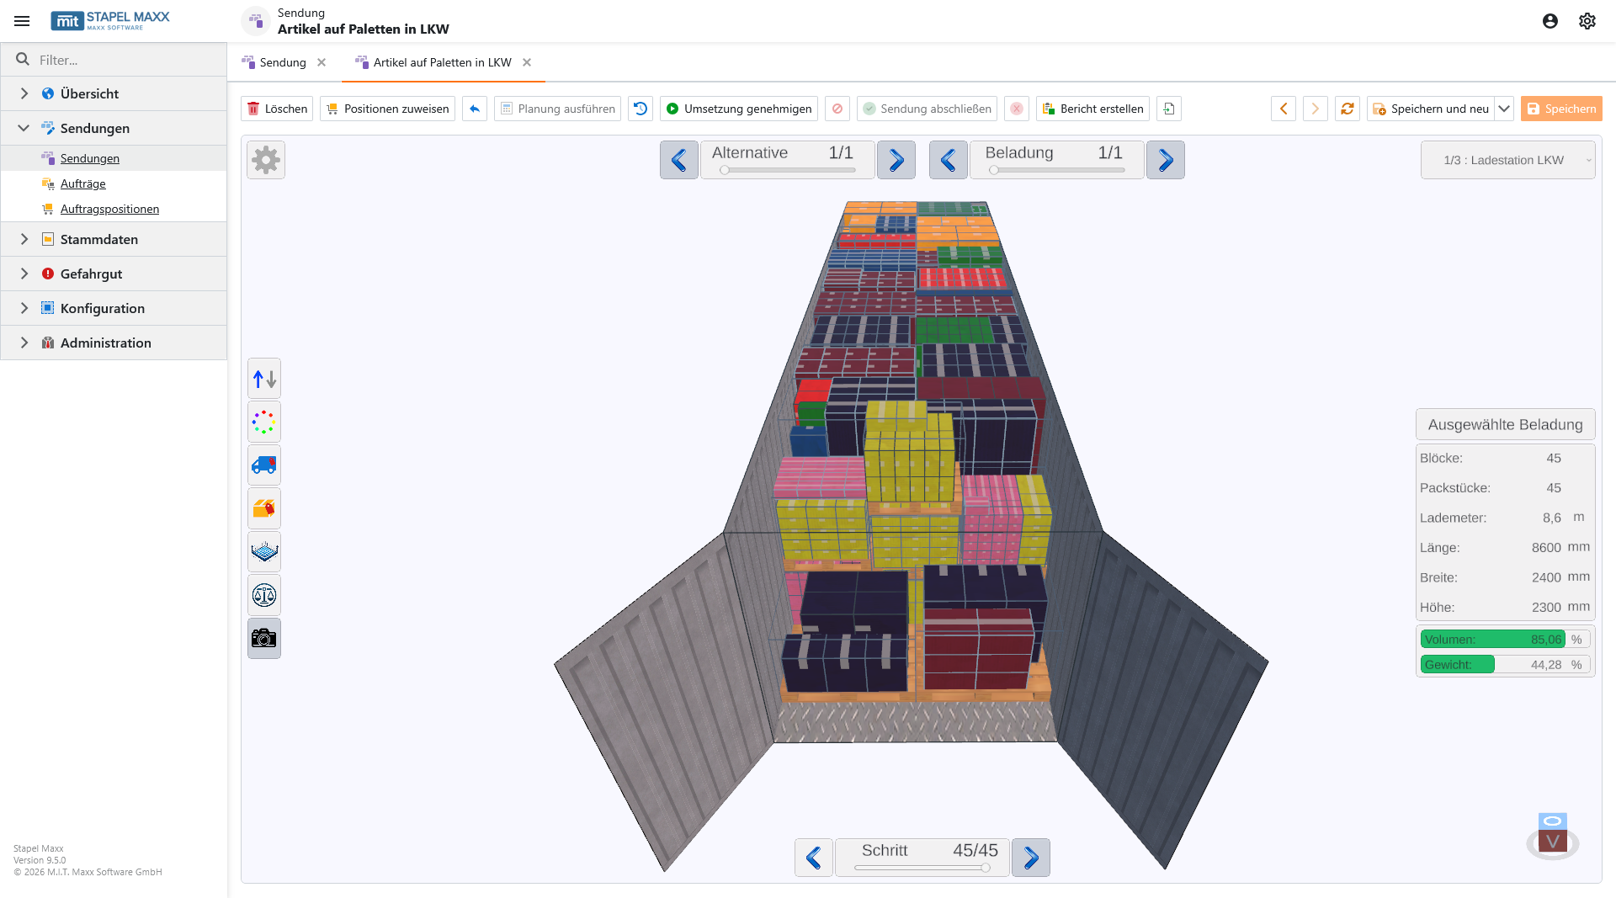Click Sendung abschließen
Screen dimensions: 1616x898
pyautogui.click(x=927, y=109)
